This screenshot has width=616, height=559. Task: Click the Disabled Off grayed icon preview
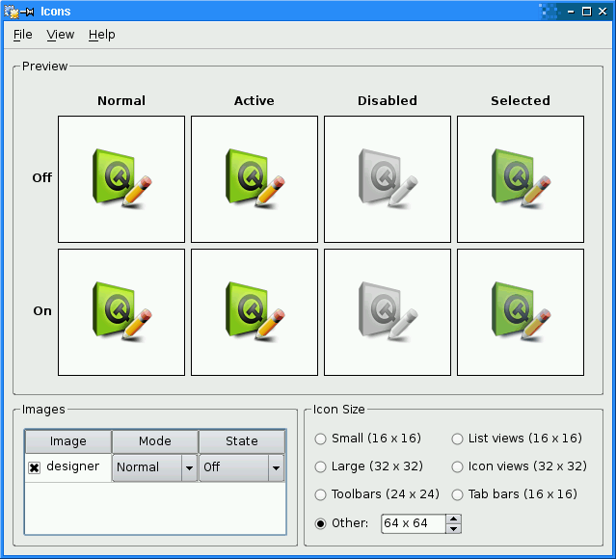pyautogui.click(x=388, y=179)
